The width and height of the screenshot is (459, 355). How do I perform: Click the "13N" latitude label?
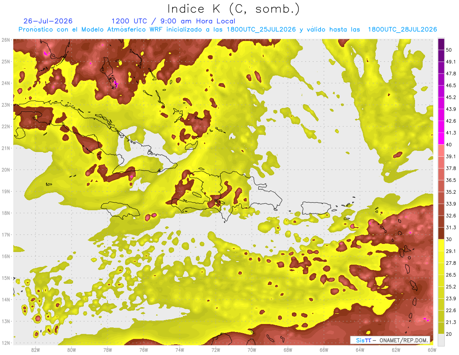pos(6,321)
